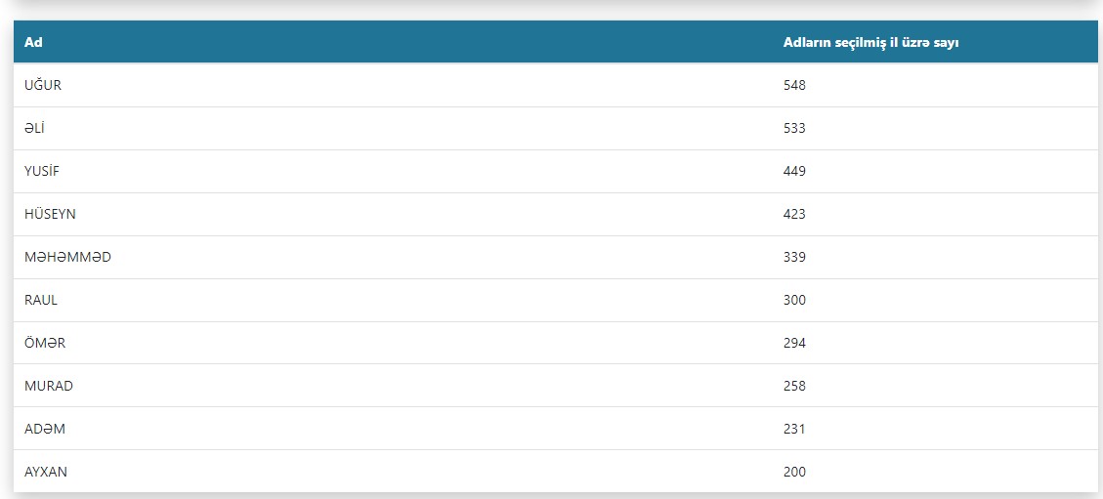1103x499 pixels.
Task: Click the count value 449
Action: [794, 171]
